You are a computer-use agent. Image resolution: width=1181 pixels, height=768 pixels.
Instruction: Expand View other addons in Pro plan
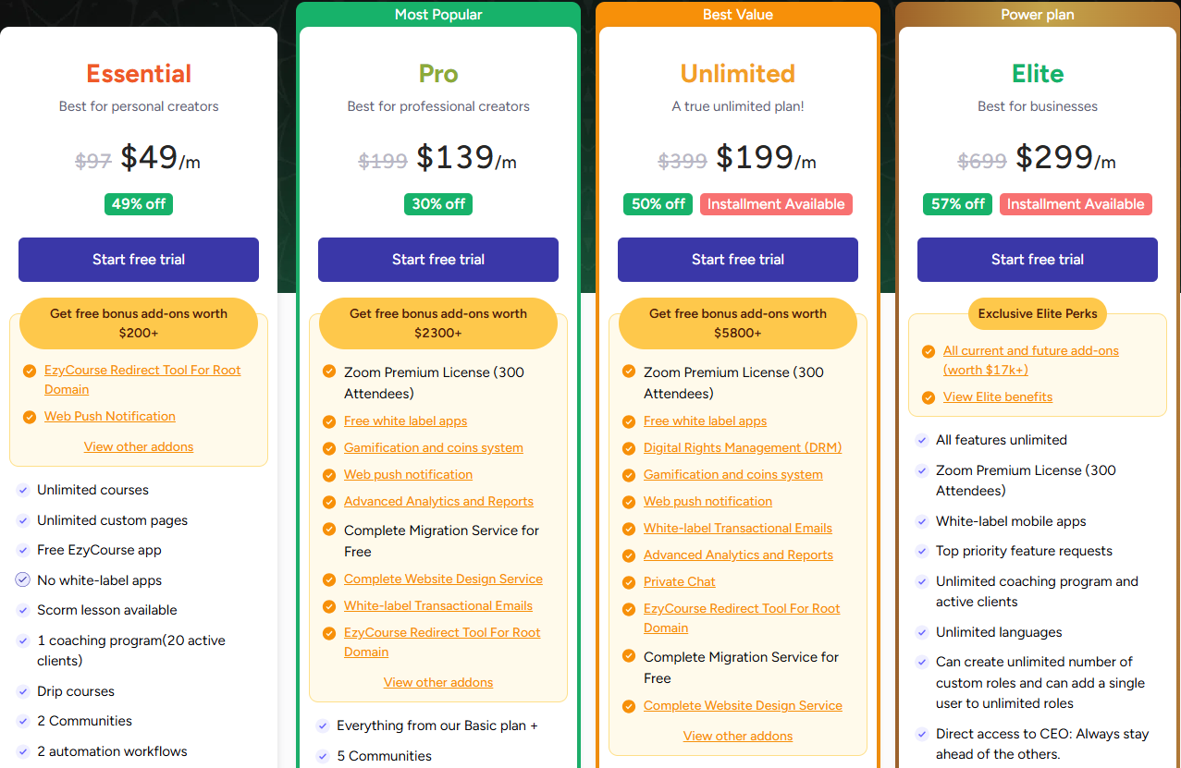(x=438, y=682)
